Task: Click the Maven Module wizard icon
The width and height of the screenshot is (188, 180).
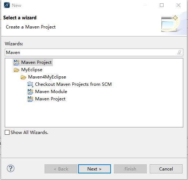Action: pos(30,92)
